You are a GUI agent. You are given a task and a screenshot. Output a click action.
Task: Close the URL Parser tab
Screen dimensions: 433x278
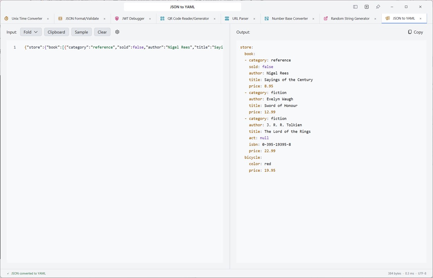point(254,19)
